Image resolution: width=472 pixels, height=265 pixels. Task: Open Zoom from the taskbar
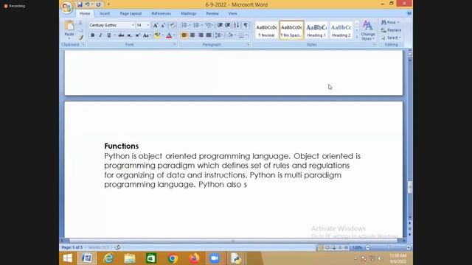pos(215,258)
